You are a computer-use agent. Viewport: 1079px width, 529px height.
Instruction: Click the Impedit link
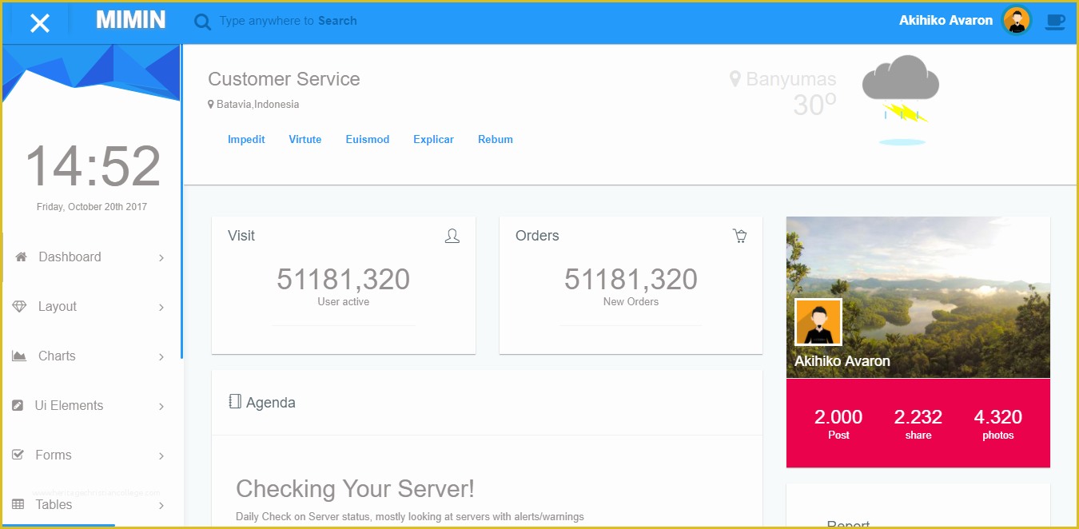[x=246, y=139]
